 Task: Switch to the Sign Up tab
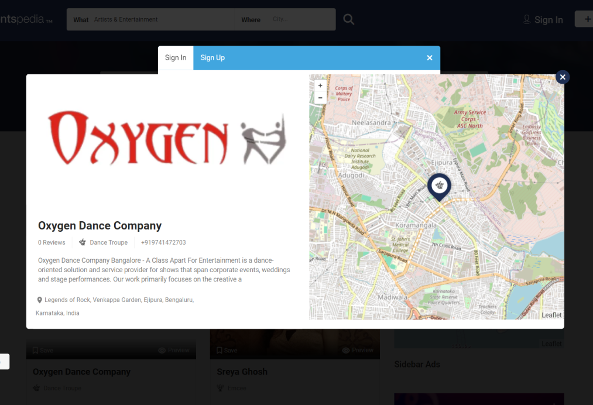click(x=212, y=58)
